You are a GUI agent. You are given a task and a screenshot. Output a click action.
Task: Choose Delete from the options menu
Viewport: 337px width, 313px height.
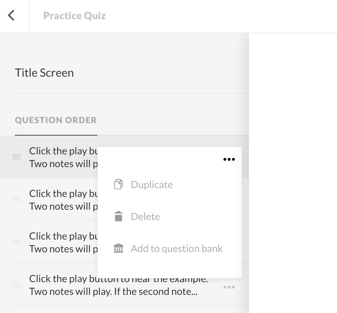click(145, 216)
